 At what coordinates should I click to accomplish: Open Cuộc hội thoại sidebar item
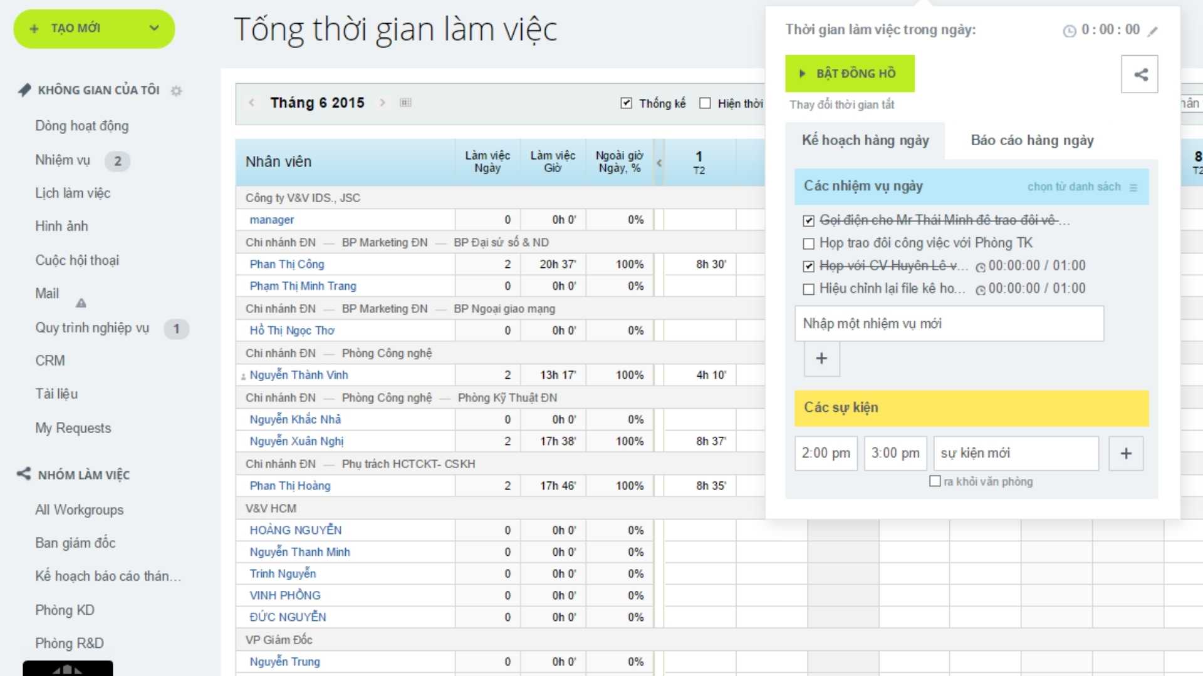click(x=77, y=260)
